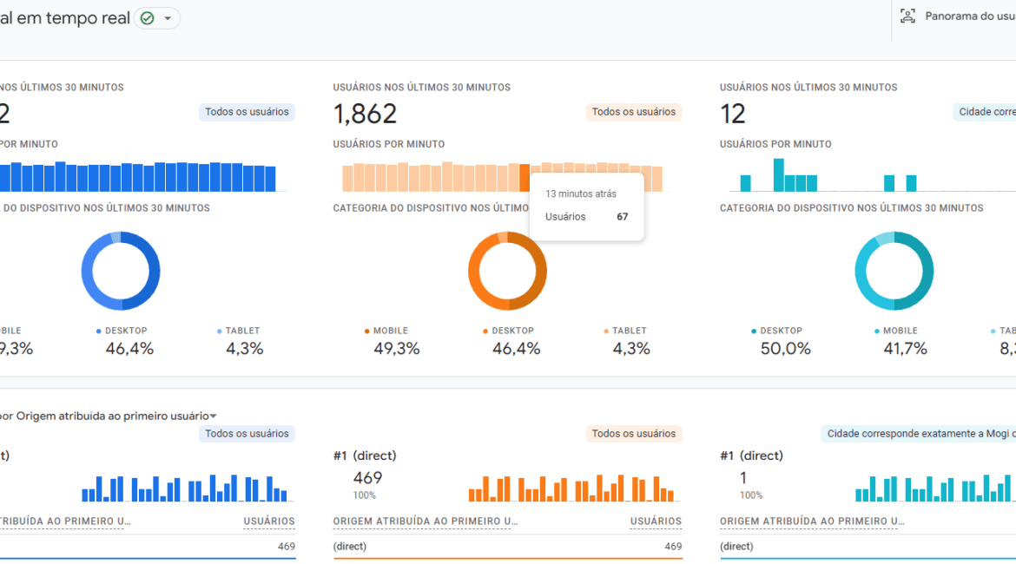Click the Cidade corresponde exatamente a Mogi chip

pyautogui.click(x=918, y=433)
